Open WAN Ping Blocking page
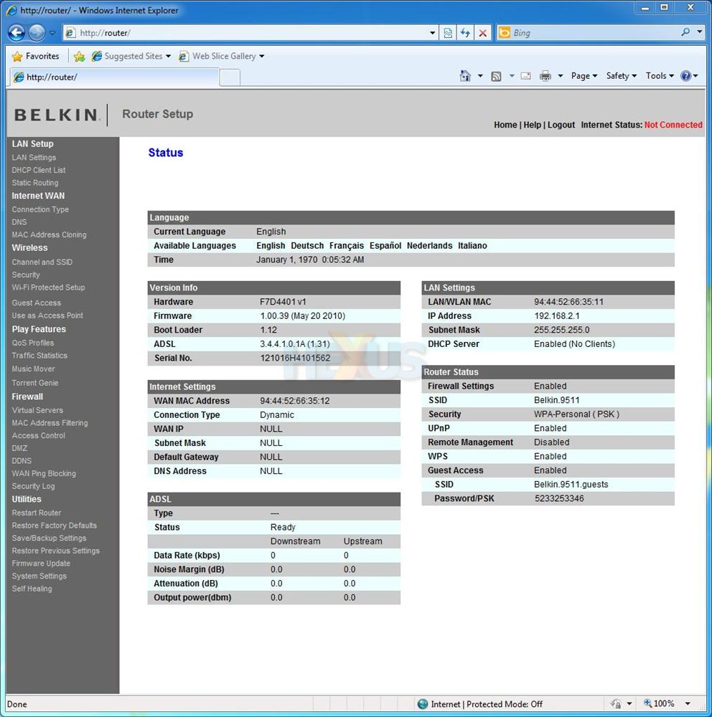The image size is (712, 717). [44, 474]
